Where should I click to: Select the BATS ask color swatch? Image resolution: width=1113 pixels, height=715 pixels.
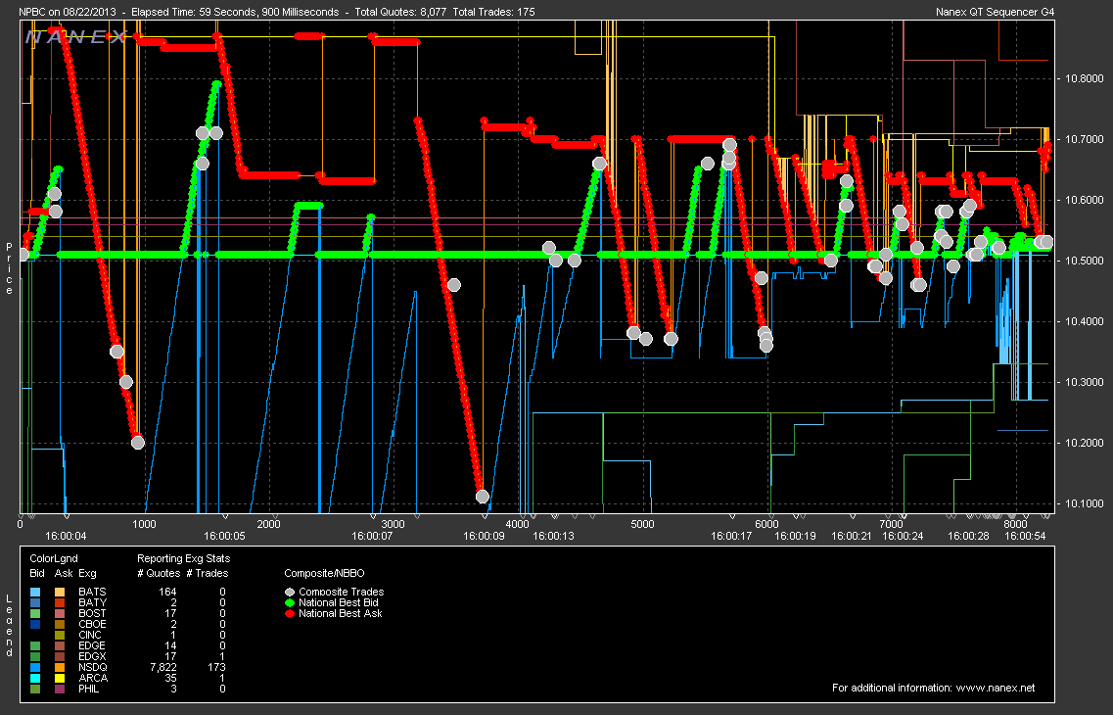click(x=60, y=592)
